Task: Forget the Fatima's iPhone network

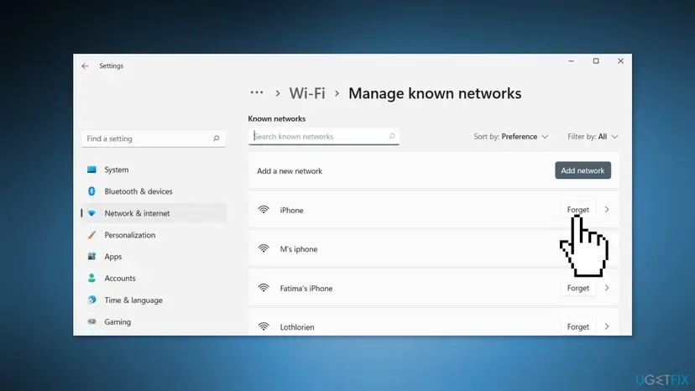Action: click(x=578, y=288)
